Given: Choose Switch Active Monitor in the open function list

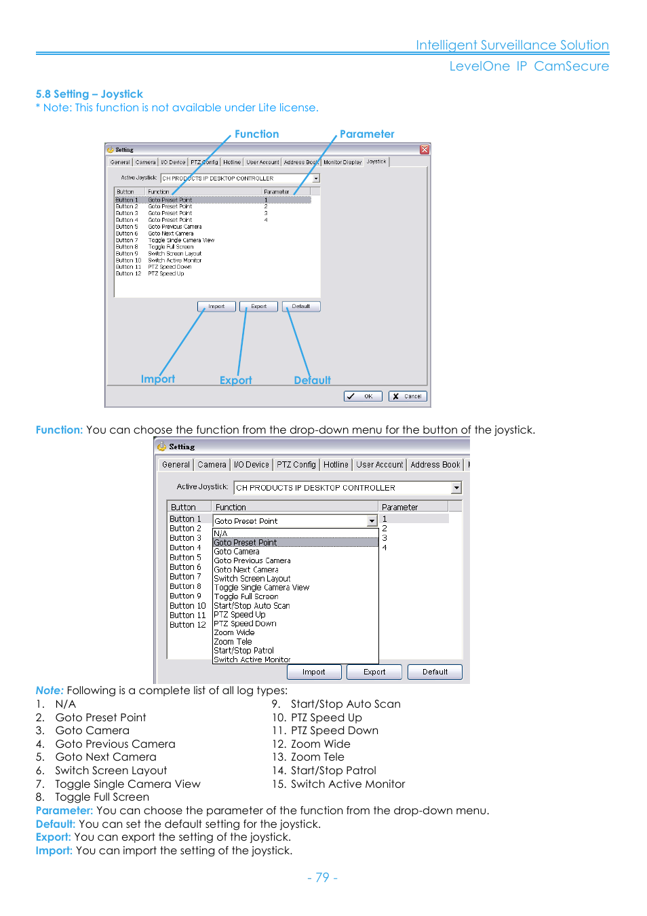Looking at the screenshot, I should [295, 660].
